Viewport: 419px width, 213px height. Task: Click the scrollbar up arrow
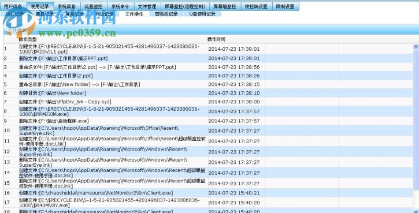click(416, 47)
